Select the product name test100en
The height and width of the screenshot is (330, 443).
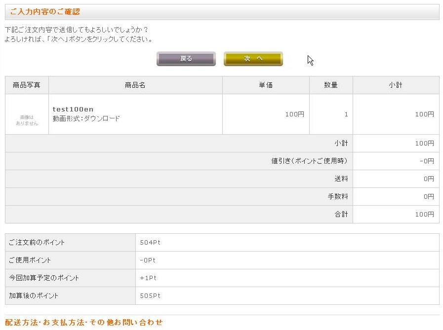73,109
